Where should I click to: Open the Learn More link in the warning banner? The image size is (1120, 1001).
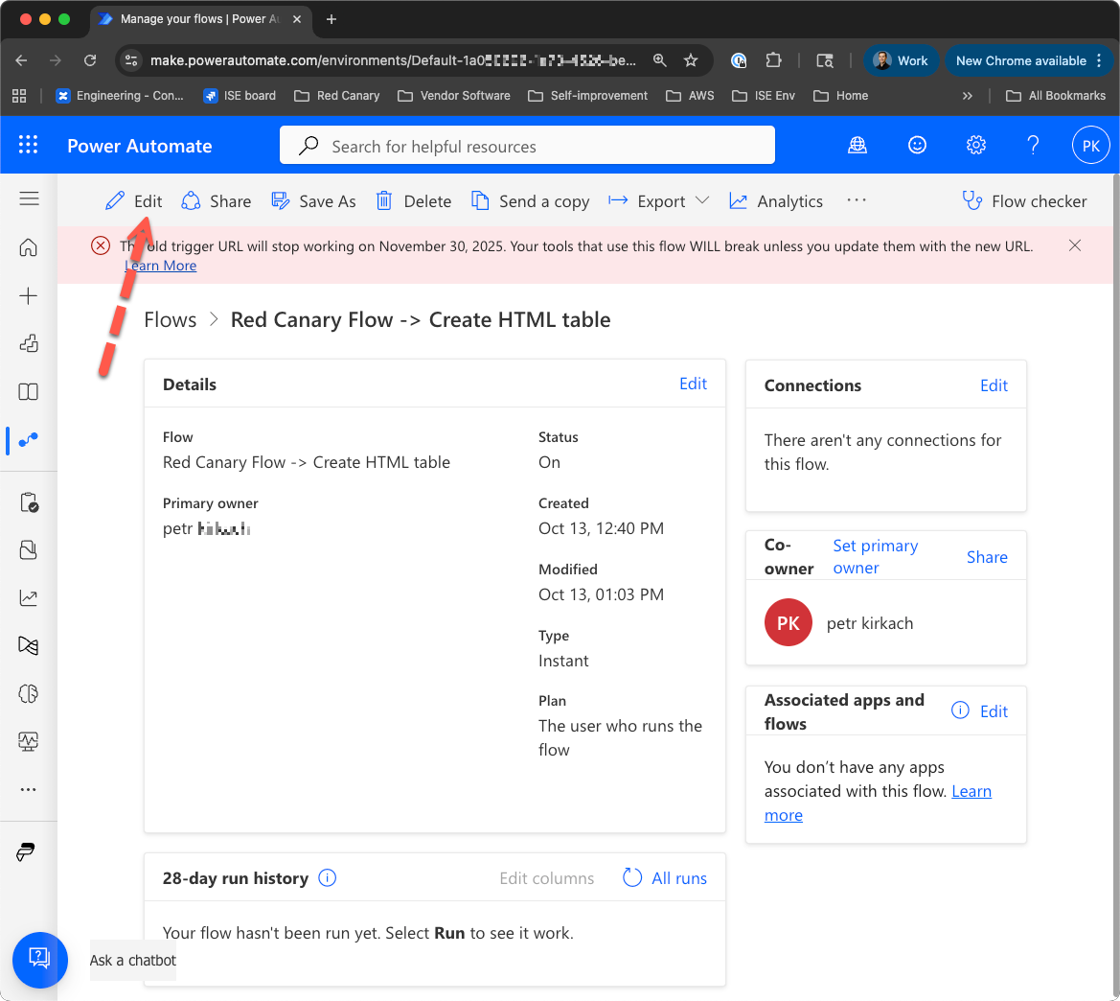[x=160, y=265]
